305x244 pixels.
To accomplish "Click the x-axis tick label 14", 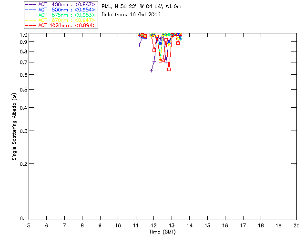I will coord(190,226).
